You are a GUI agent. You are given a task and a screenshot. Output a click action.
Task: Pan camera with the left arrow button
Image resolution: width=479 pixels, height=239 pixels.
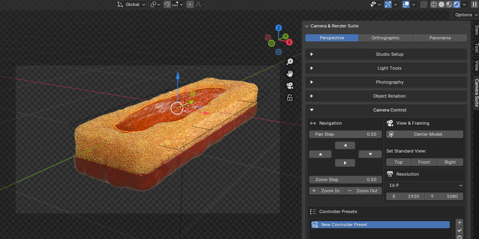coord(345,145)
